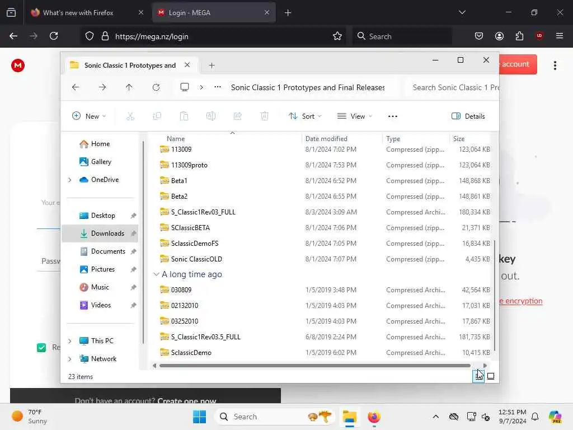Screen dimensions: 573x430
Task: Refresh the File Explorer folder view
Action: click(156, 87)
